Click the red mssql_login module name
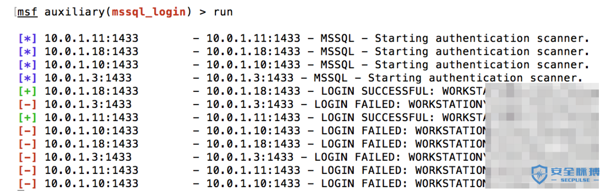 149,13
